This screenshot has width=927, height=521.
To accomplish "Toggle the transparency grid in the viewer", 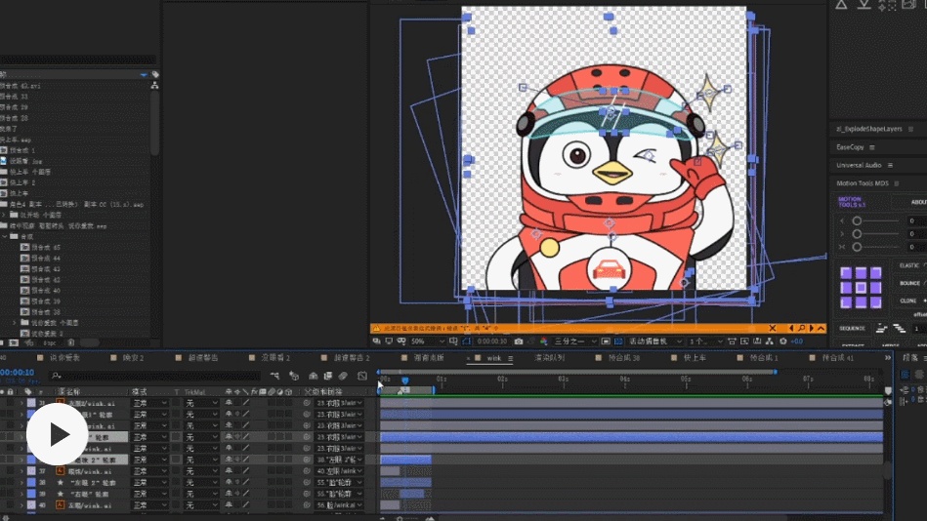I will [618, 341].
